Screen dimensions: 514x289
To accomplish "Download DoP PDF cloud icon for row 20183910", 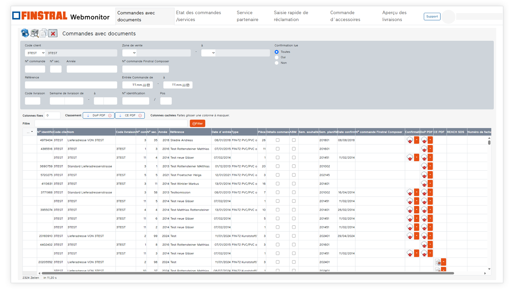I will click(424, 236).
